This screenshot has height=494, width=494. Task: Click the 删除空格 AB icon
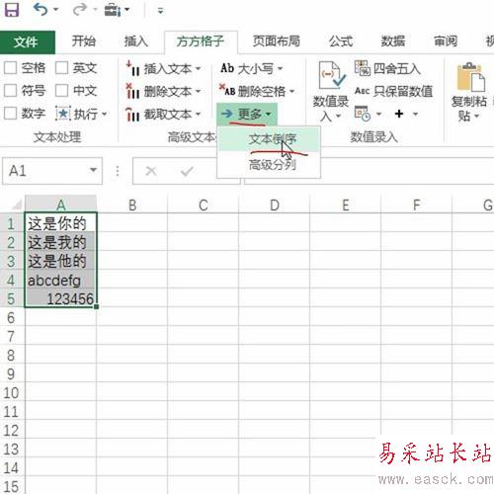(x=227, y=90)
